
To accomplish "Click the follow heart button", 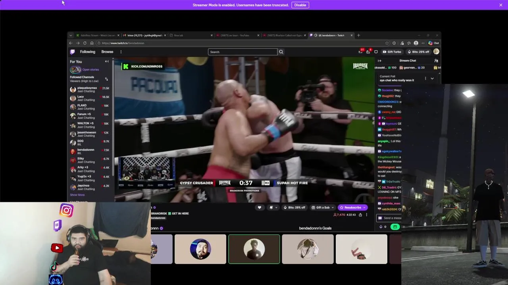I will click(x=260, y=207).
